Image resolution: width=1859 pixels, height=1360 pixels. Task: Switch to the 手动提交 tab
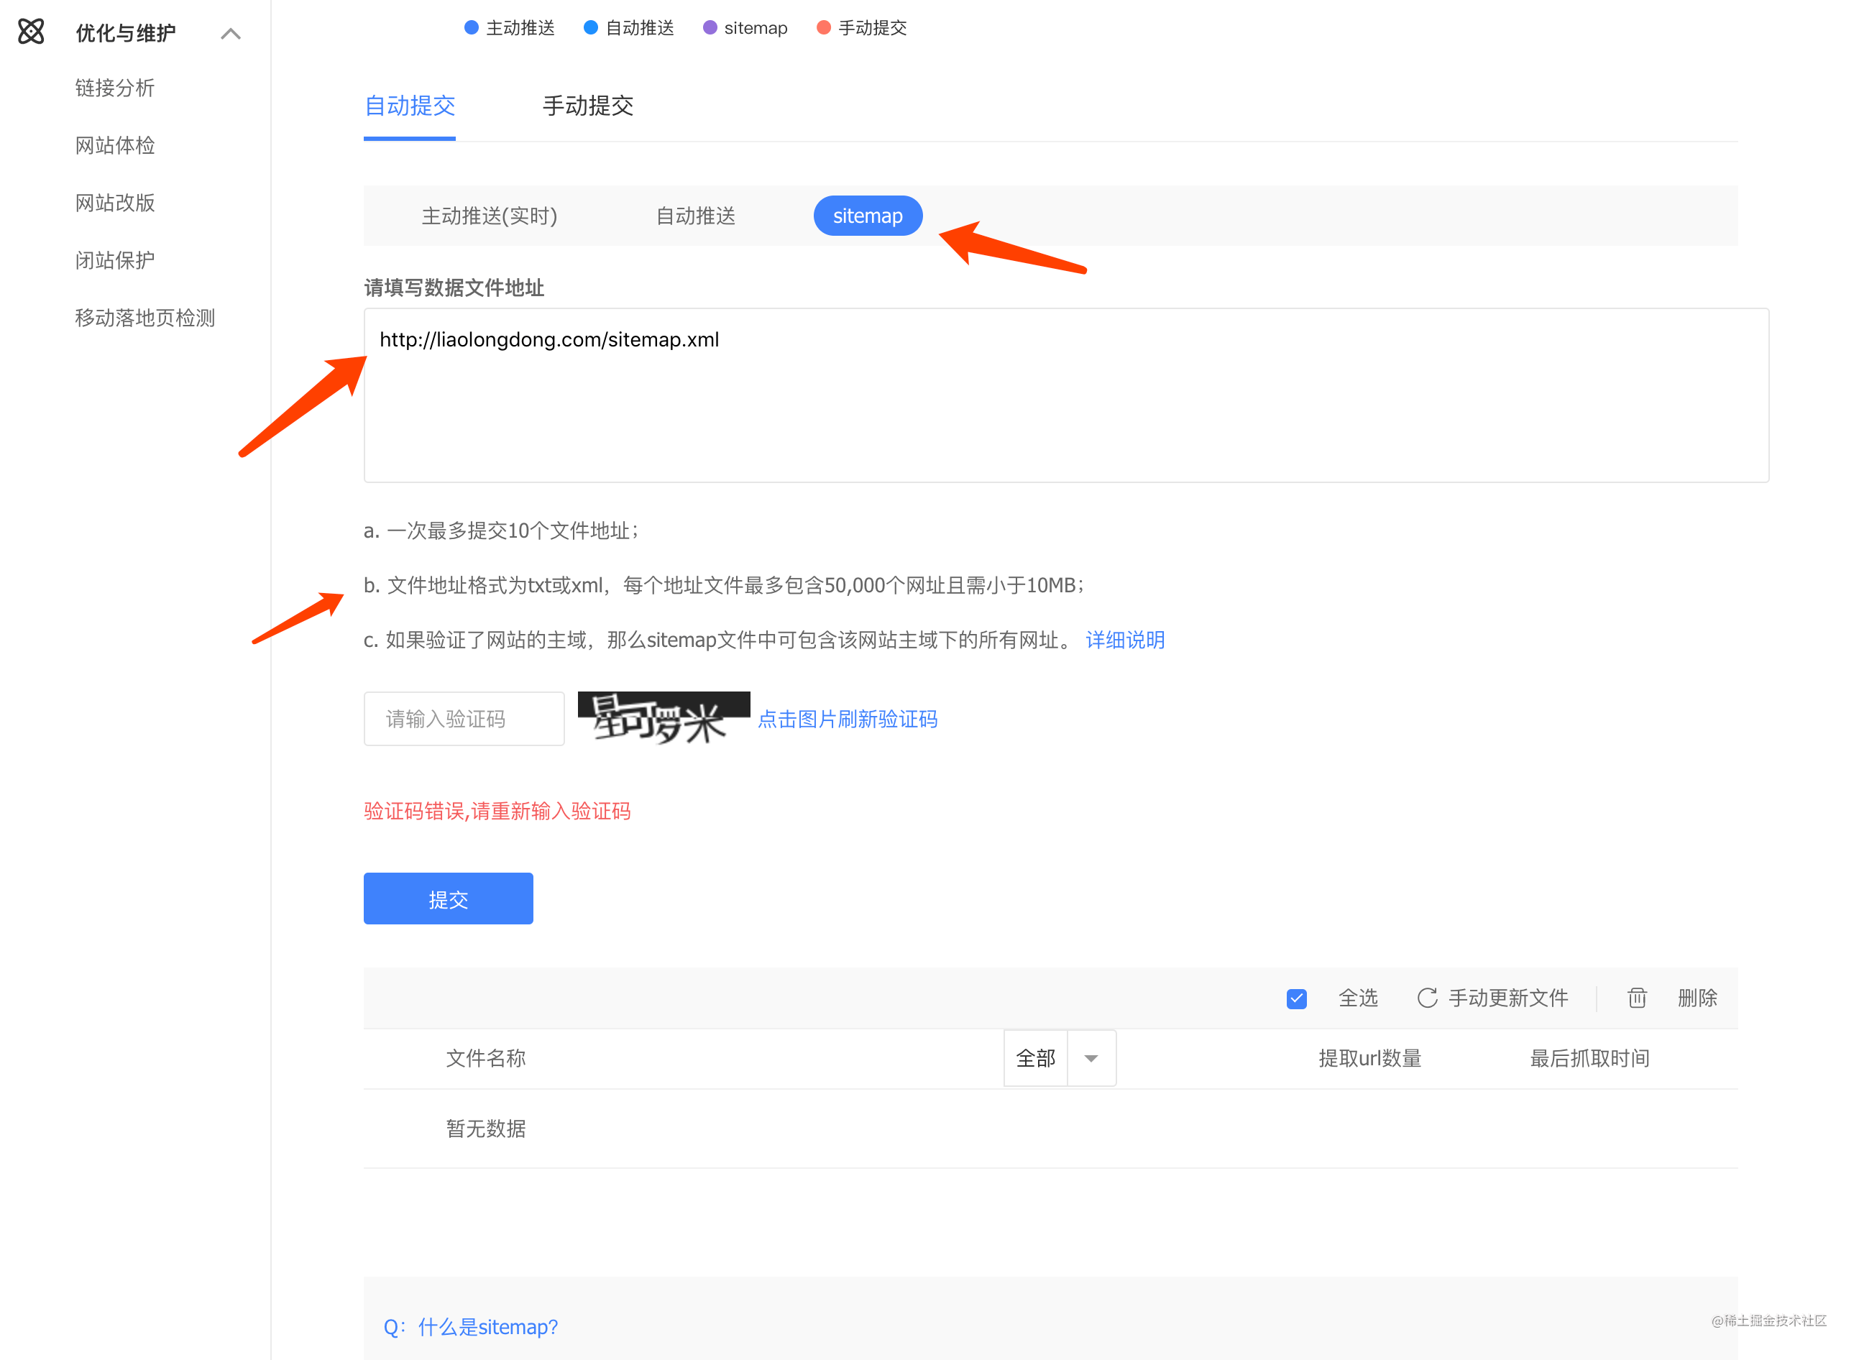pyautogui.click(x=588, y=106)
